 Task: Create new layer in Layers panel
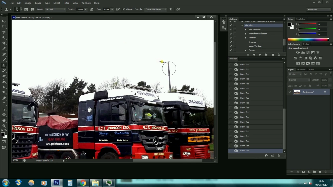[x=320, y=172]
